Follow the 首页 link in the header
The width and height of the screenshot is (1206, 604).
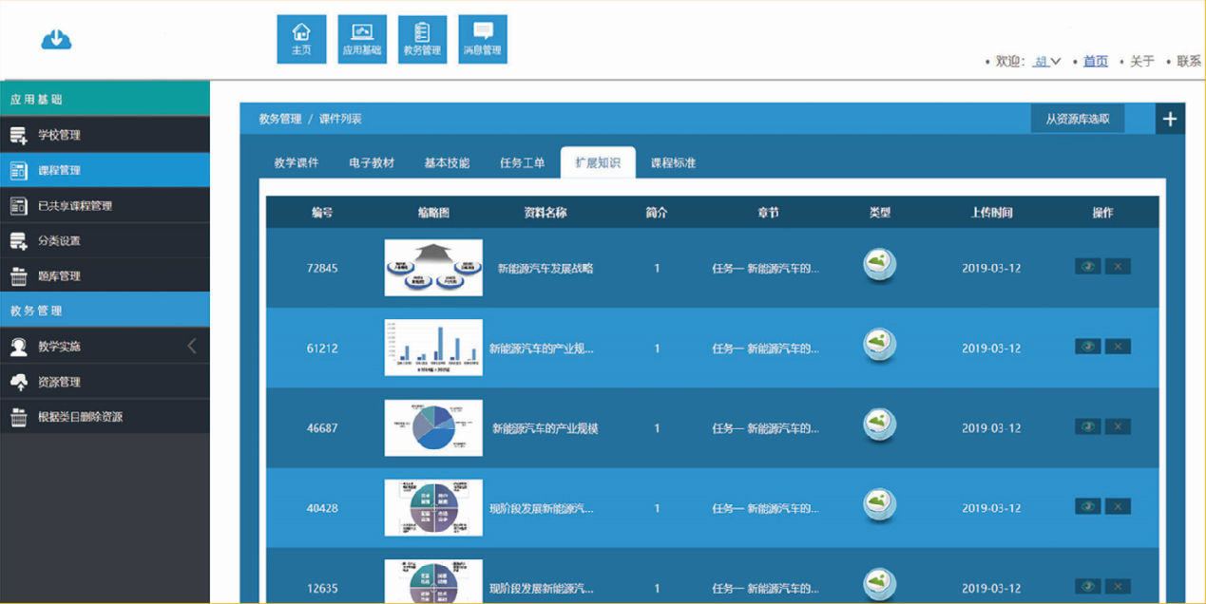1096,62
